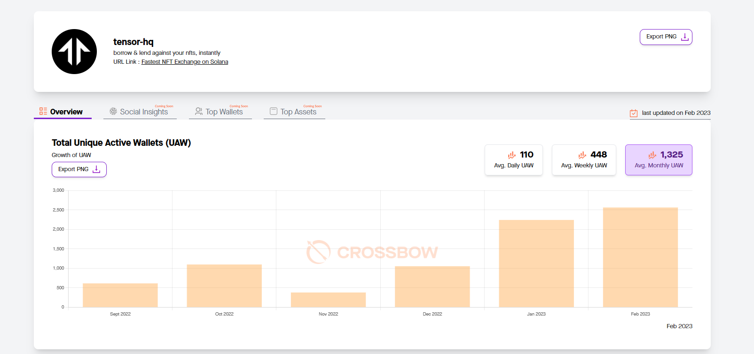Screen dimensions: 754x354
Task: Click the chart icon in Avg. Monthly UAW
Action: click(x=652, y=155)
